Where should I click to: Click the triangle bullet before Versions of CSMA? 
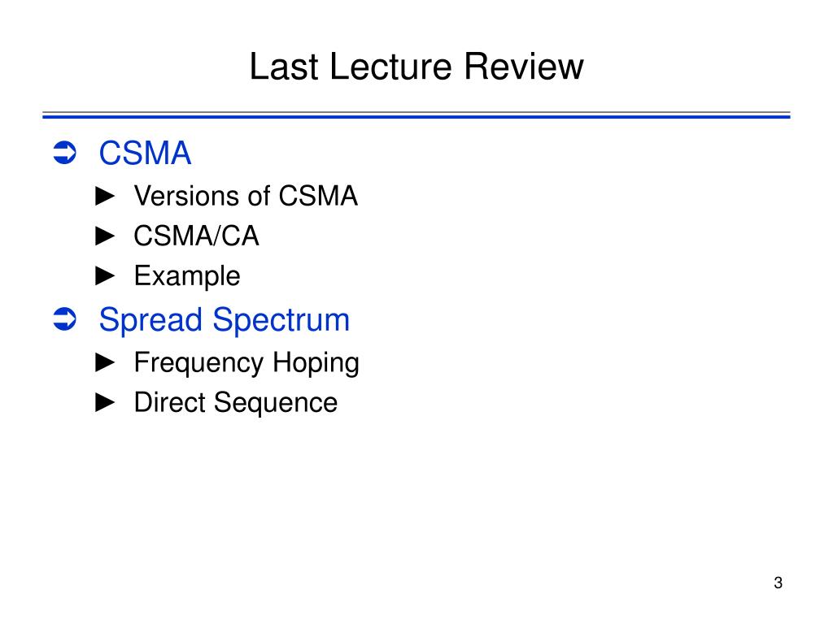[x=105, y=196]
